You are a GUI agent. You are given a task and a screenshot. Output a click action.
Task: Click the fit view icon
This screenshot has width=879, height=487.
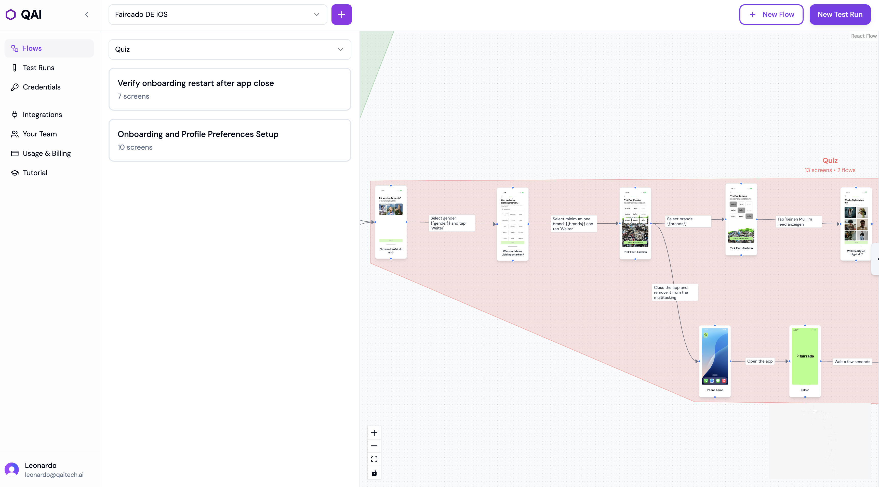click(x=374, y=459)
